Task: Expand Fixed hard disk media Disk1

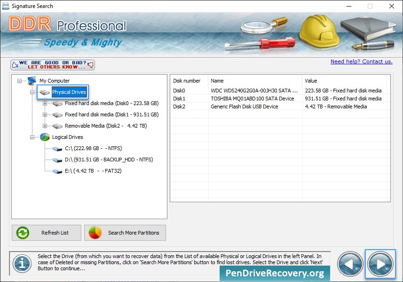Action: pos(45,115)
